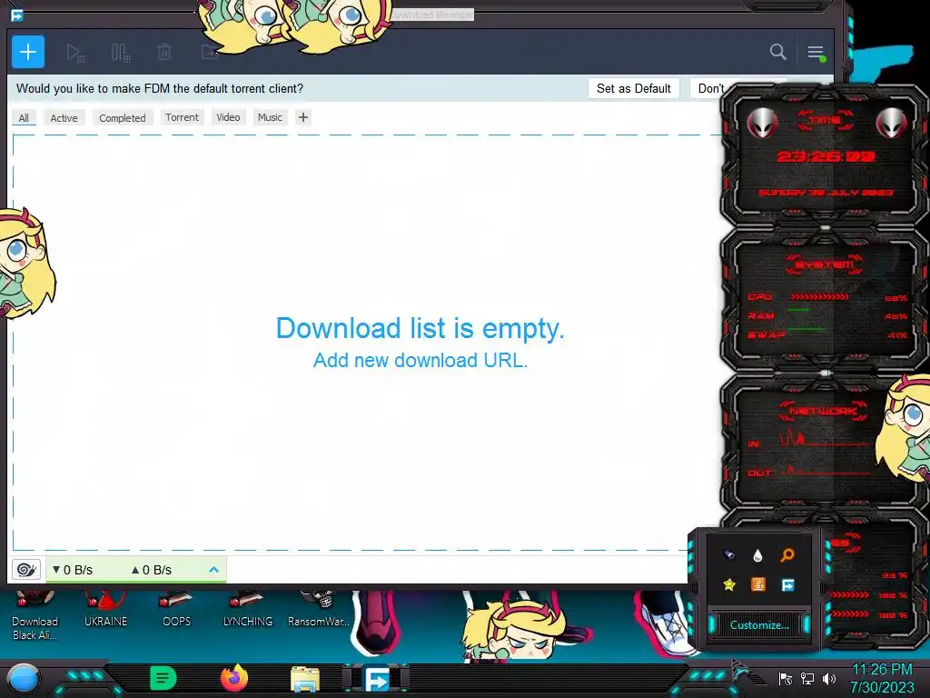Image resolution: width=930 pixels, height=698 pixels.
Task: Click the orange magnifier tray icon
Action: tap(787, 555)
